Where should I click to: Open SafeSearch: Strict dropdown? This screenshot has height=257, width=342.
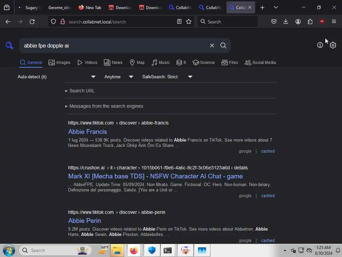[x=167, y=77]
